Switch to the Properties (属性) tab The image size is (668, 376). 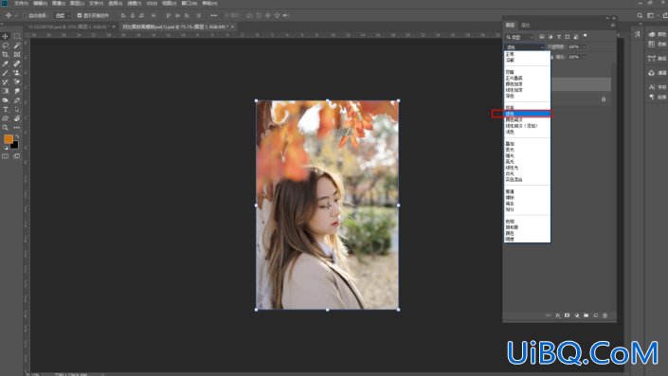point(526,26)
